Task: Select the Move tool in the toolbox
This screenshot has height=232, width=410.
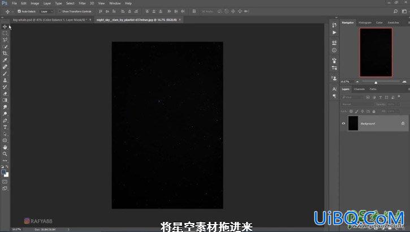Action: tap(5, 27)
